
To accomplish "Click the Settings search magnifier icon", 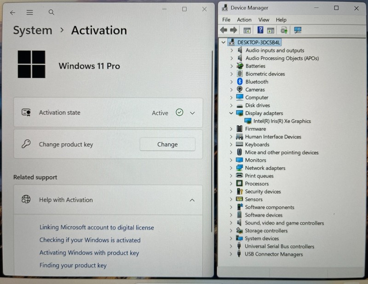I will click(52, 12).
